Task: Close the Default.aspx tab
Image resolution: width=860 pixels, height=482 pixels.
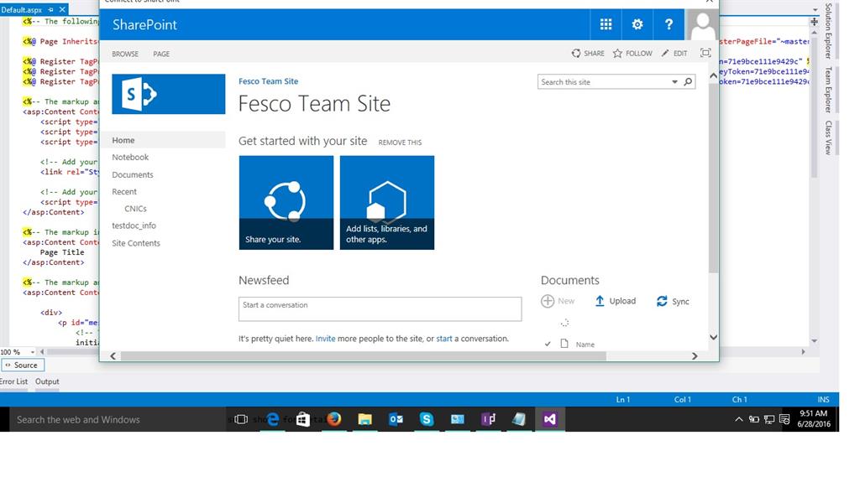Action: click(62, 10)
